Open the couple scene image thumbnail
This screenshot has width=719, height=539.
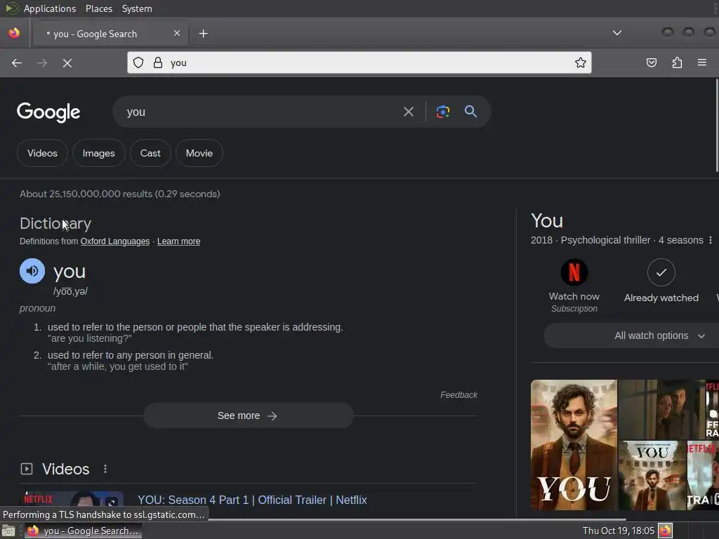(661, 409)
